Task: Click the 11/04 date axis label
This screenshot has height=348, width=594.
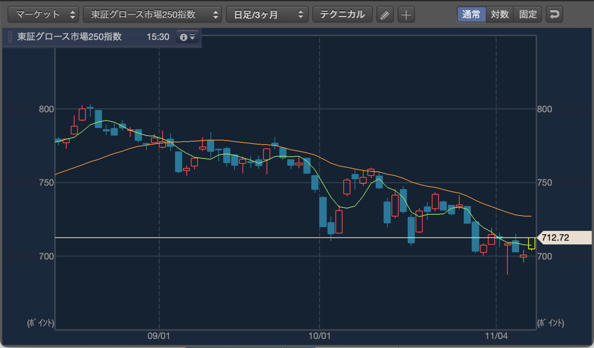Action: pos(496,336)
